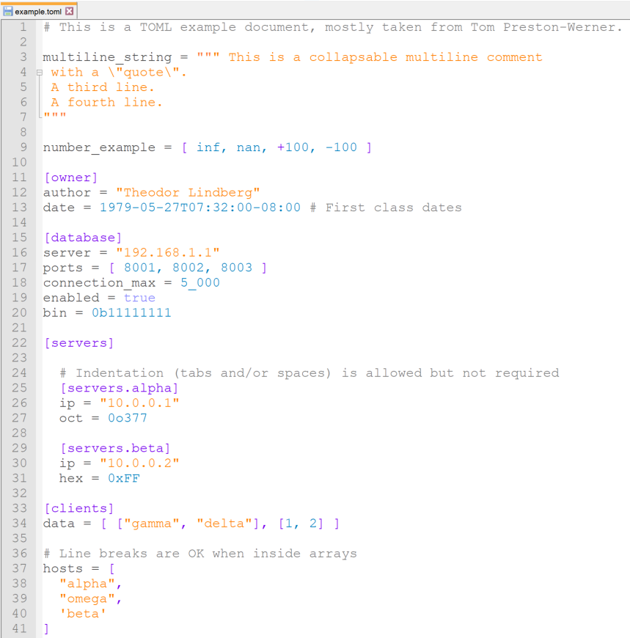
Task: Click the 'hosts' key
Action: coord(62,569)
